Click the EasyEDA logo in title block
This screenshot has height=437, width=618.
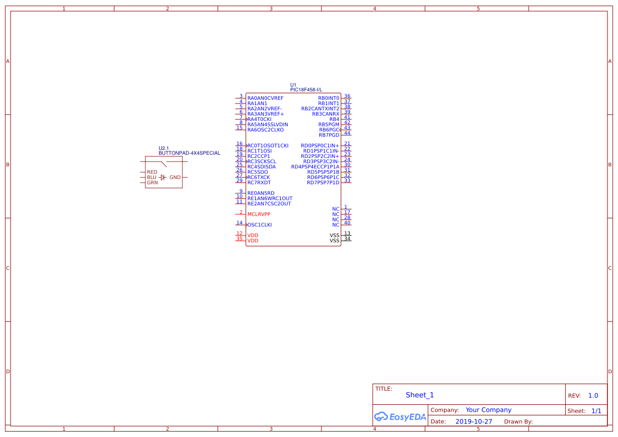tap(400, 416)
